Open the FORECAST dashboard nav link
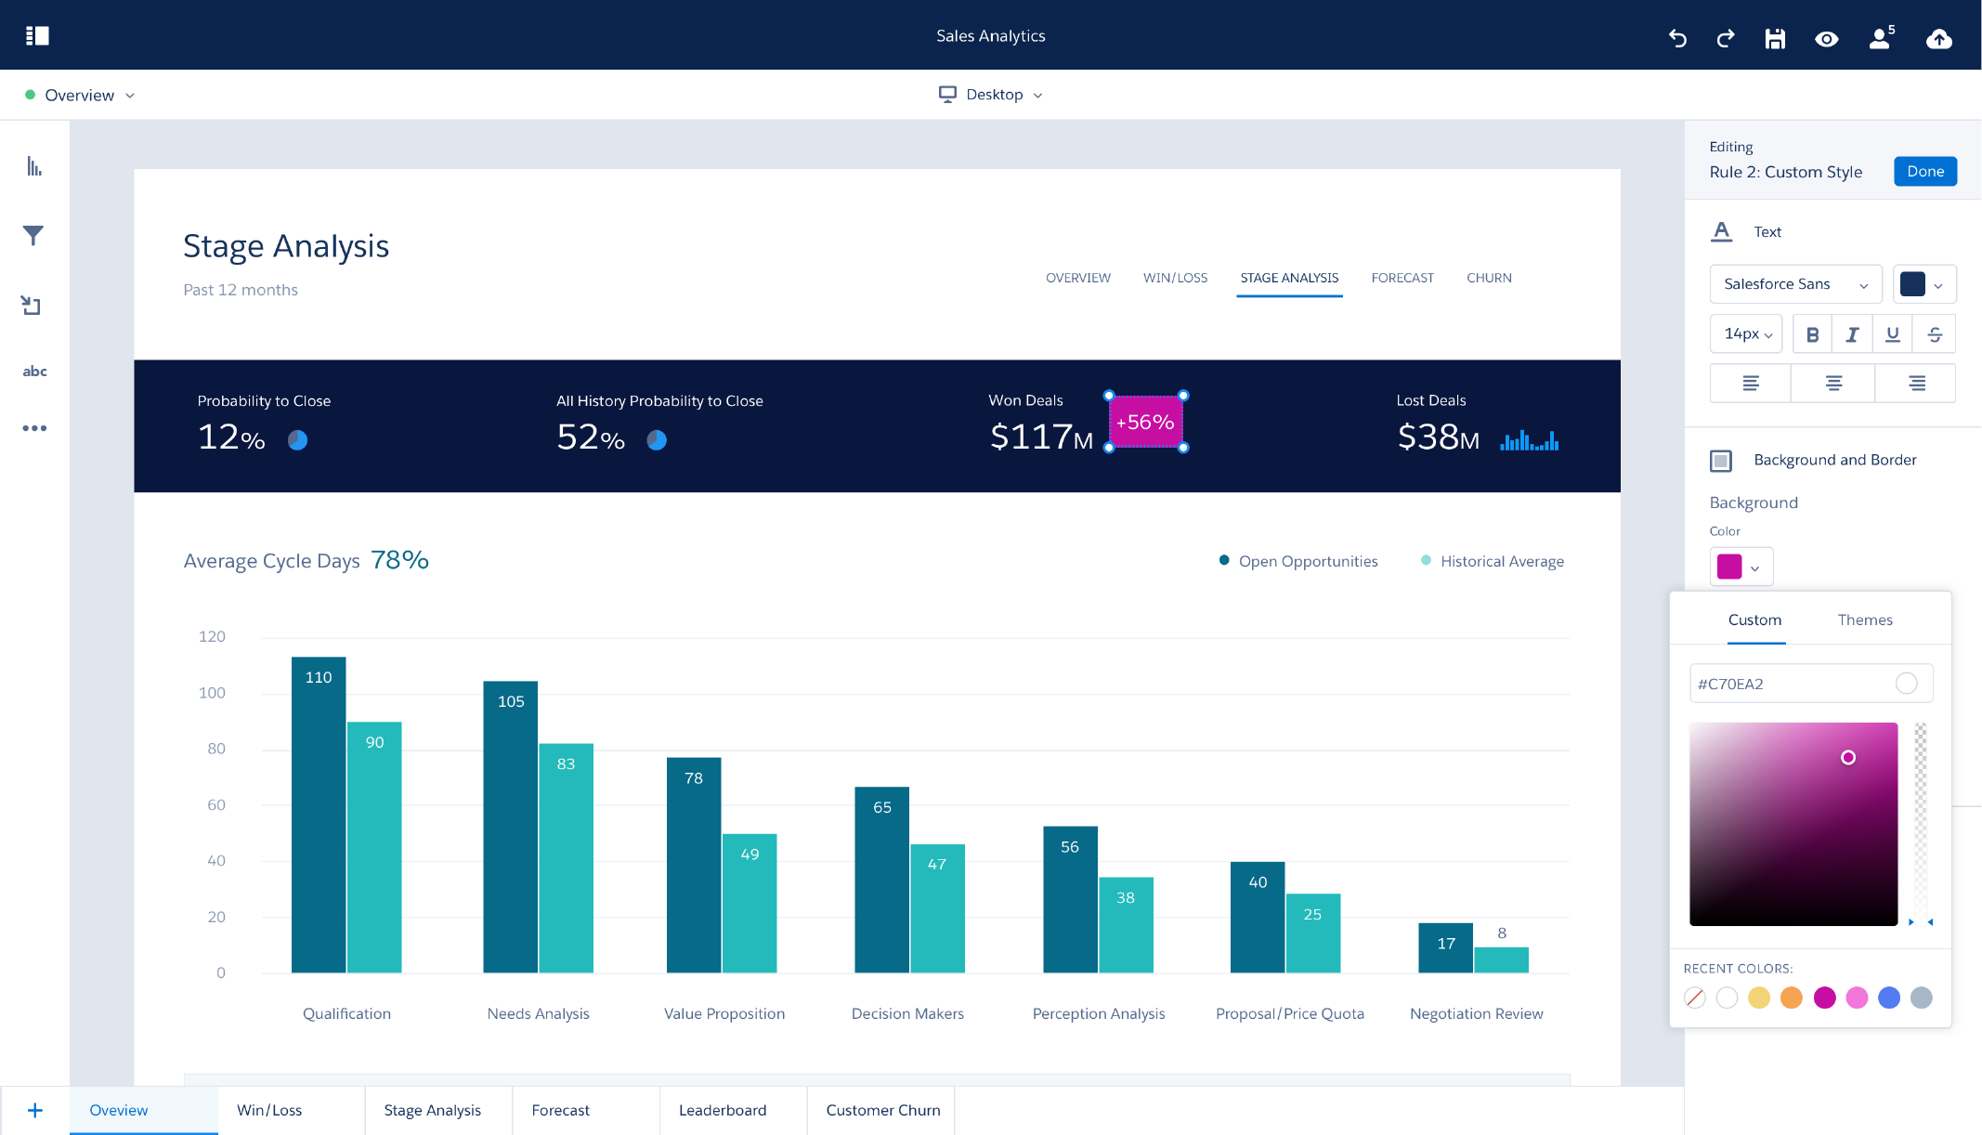Viewport: 1982px width, 1135px height. (1402, 278)
